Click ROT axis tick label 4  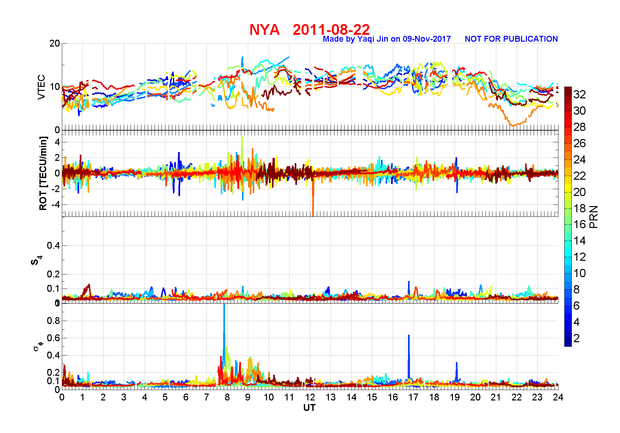[58, 142]
